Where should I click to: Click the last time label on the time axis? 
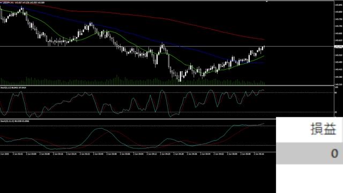pos(259,154)
